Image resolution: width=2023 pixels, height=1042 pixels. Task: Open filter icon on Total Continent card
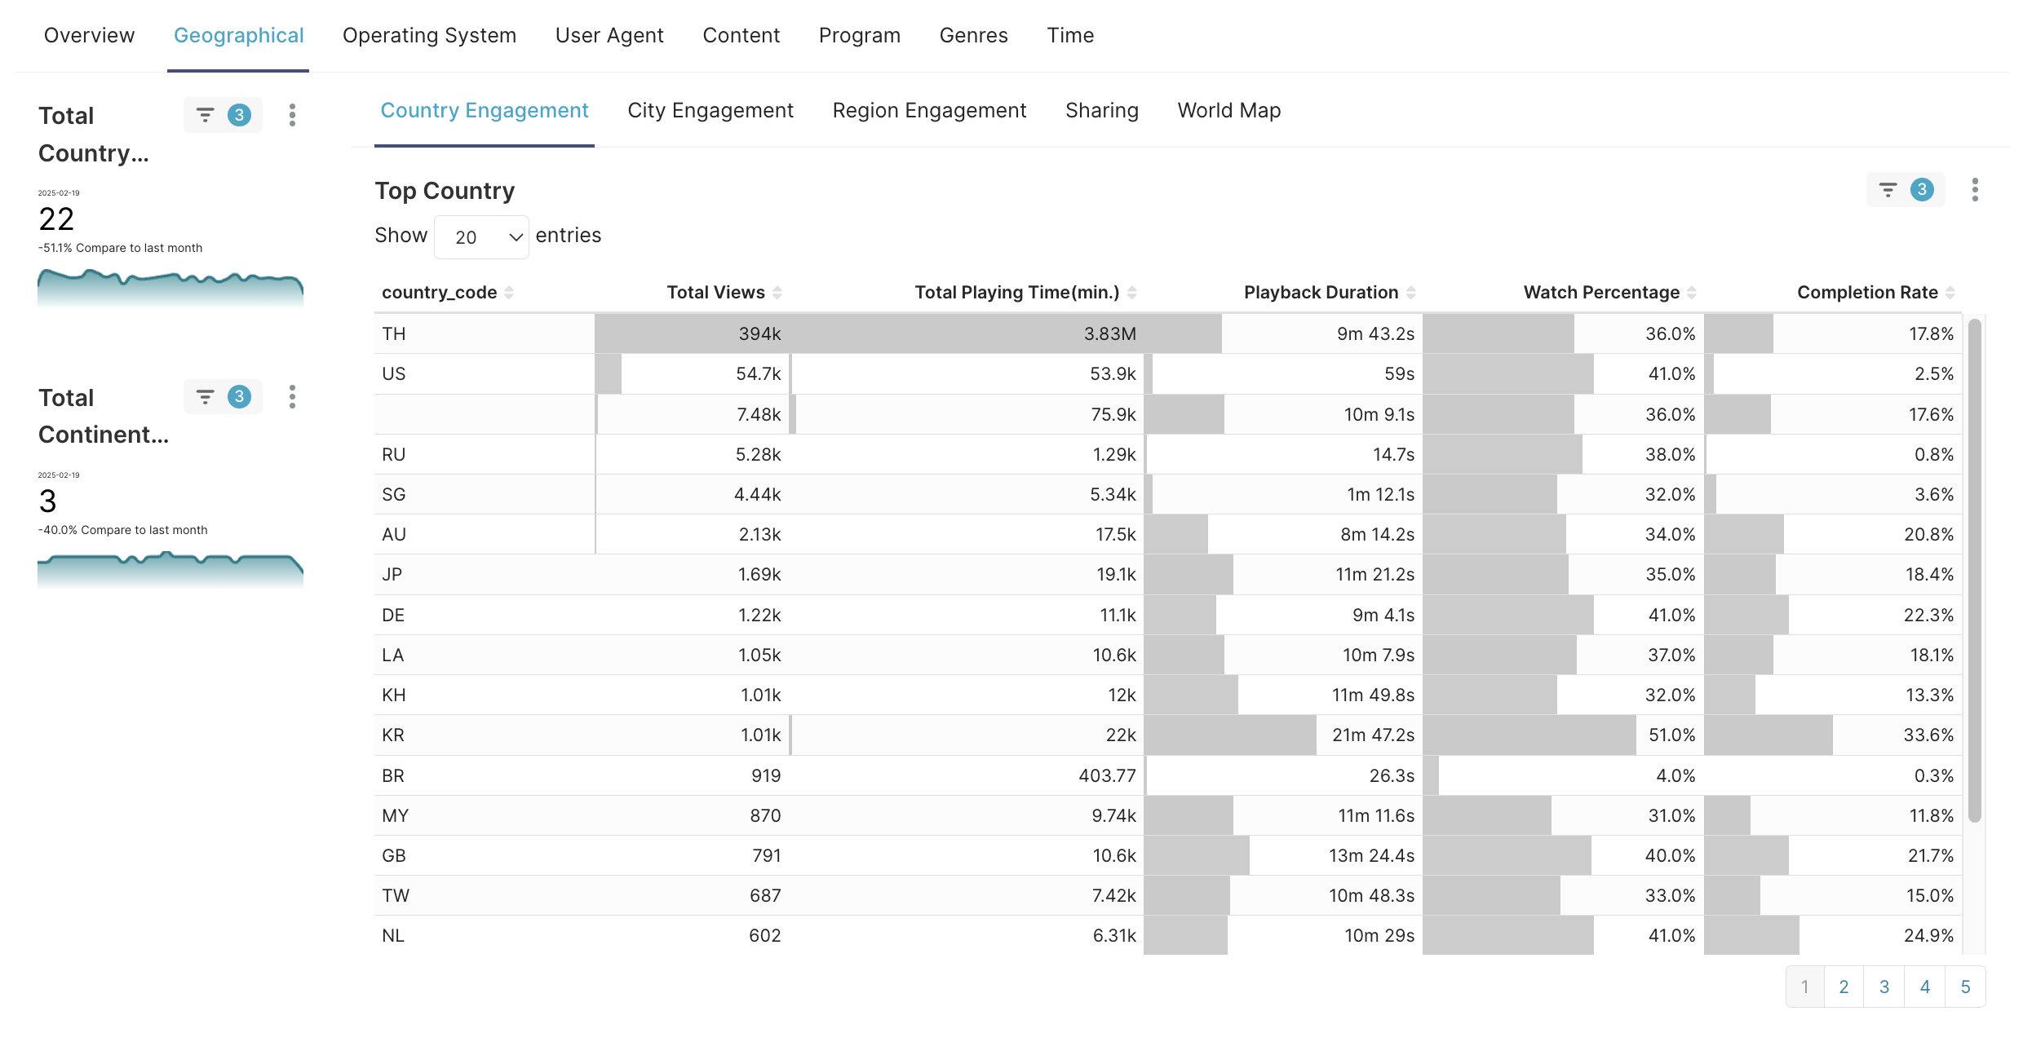tap(205, 397)
